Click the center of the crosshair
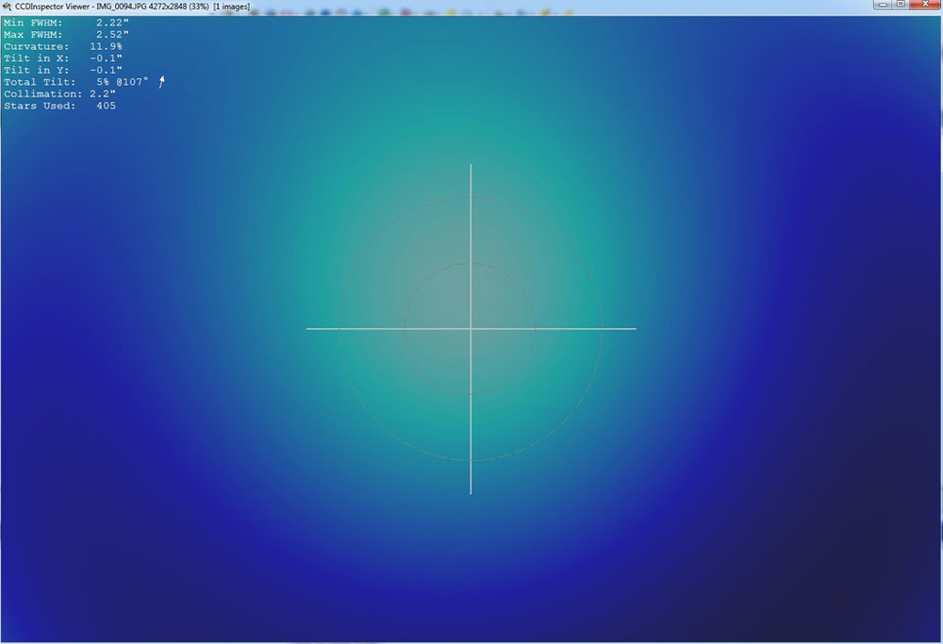The width and height of the screenshot is (943, 644). 471,329
